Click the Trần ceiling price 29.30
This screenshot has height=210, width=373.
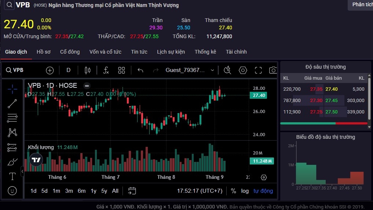click(x=156, y=28)
